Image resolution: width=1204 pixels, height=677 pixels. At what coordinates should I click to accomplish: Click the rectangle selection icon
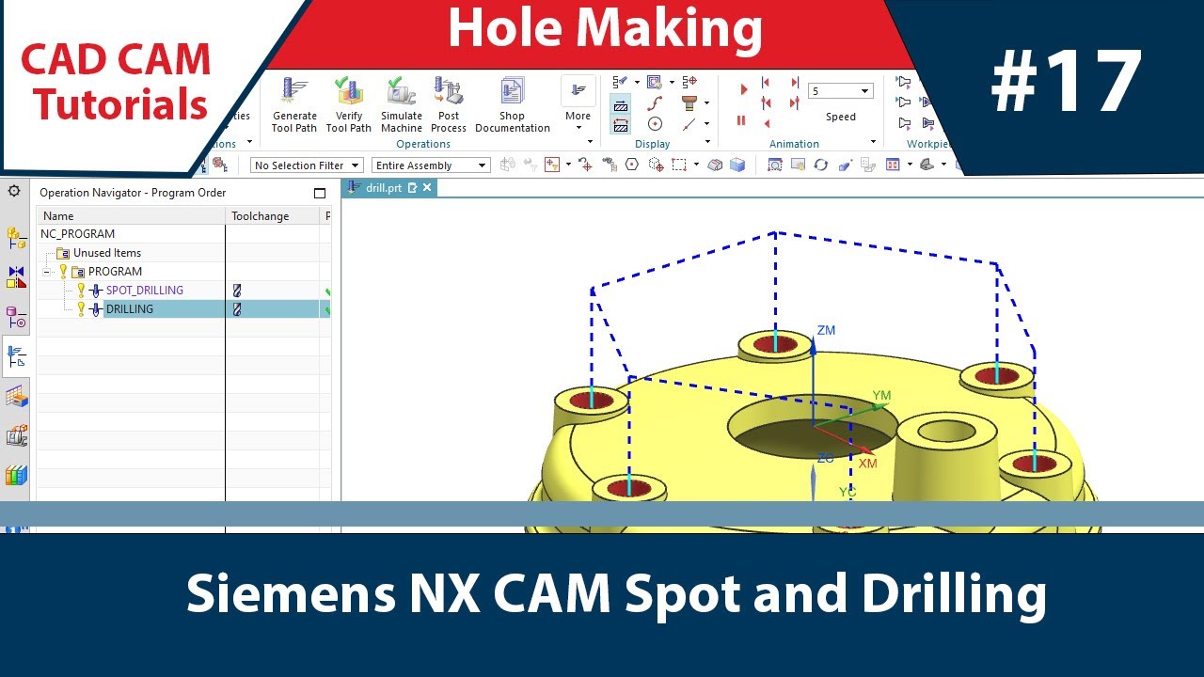click(x=679, y=165)
